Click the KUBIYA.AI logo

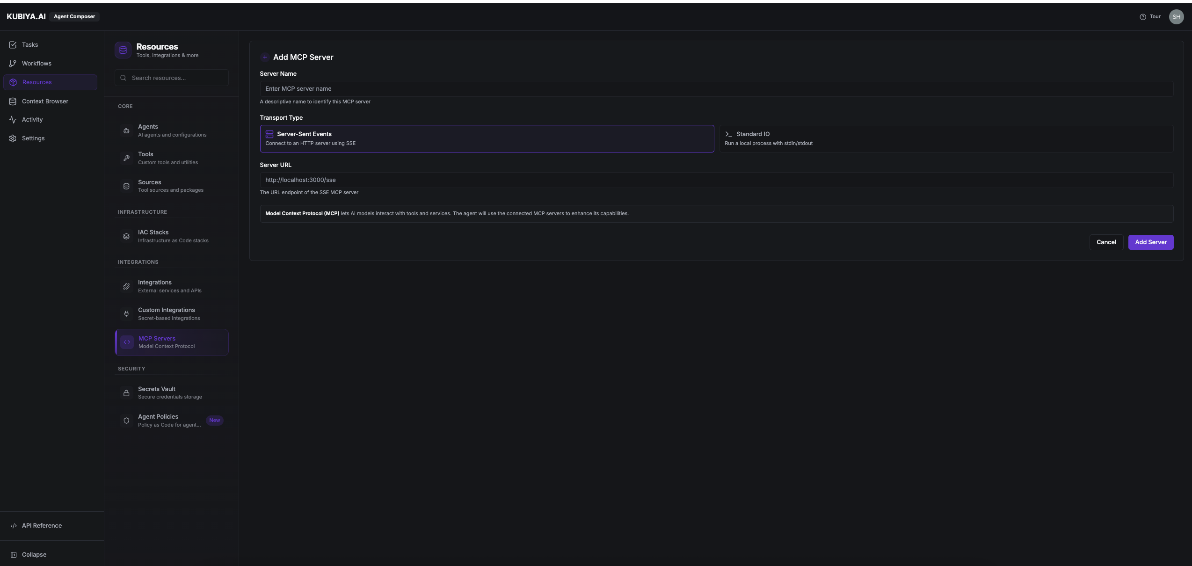(26, 17)
